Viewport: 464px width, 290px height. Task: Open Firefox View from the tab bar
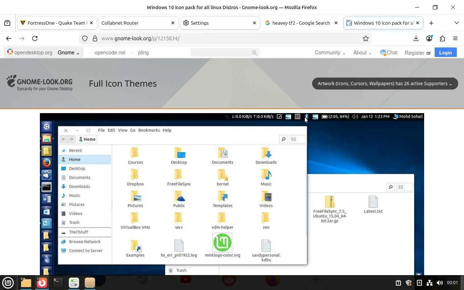7,23
